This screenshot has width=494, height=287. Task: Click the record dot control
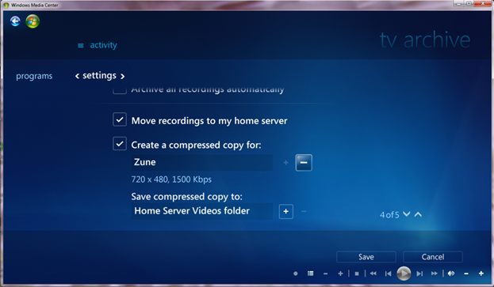coord(295,274)
